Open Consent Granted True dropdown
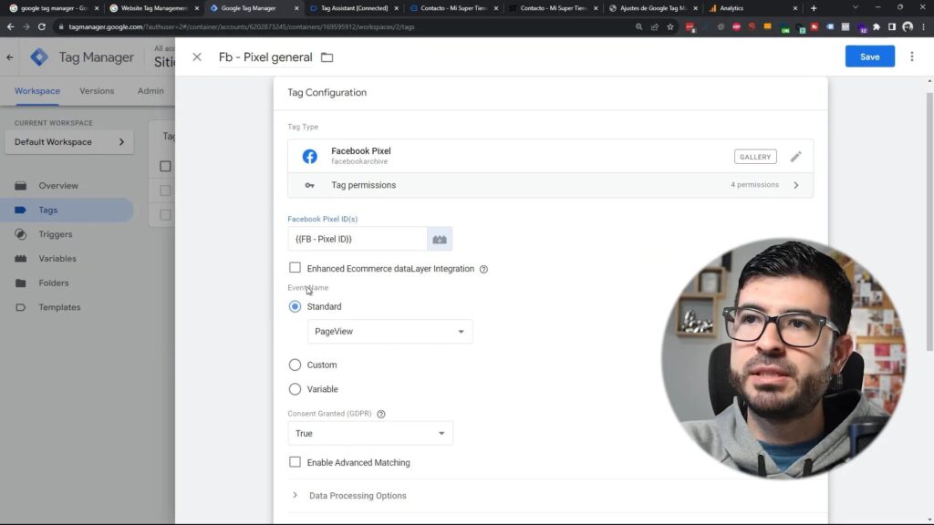The image size is (934, 525). click(370, 433)
